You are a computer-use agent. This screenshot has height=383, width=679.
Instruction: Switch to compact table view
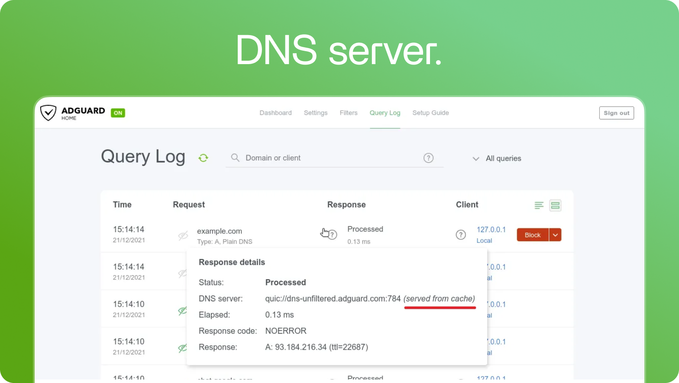point(539,205)
